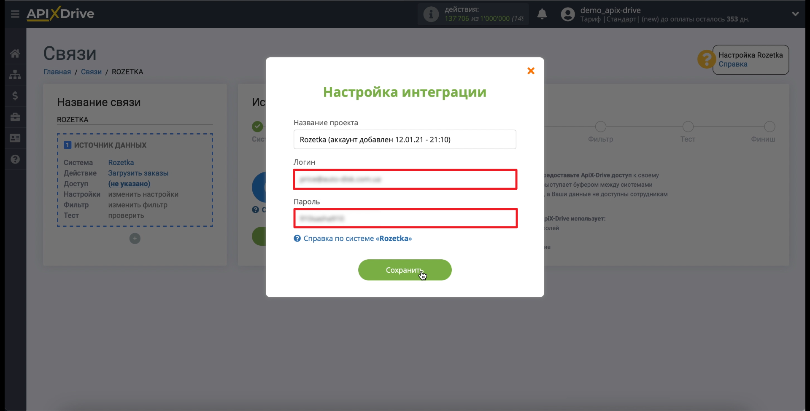810x411 pixels.
Task: Click изменить фильтр text
Action: [x=138, y=205]
